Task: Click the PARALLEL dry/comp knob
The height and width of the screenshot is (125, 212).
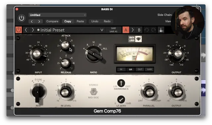Action: [x=149, y=92]
